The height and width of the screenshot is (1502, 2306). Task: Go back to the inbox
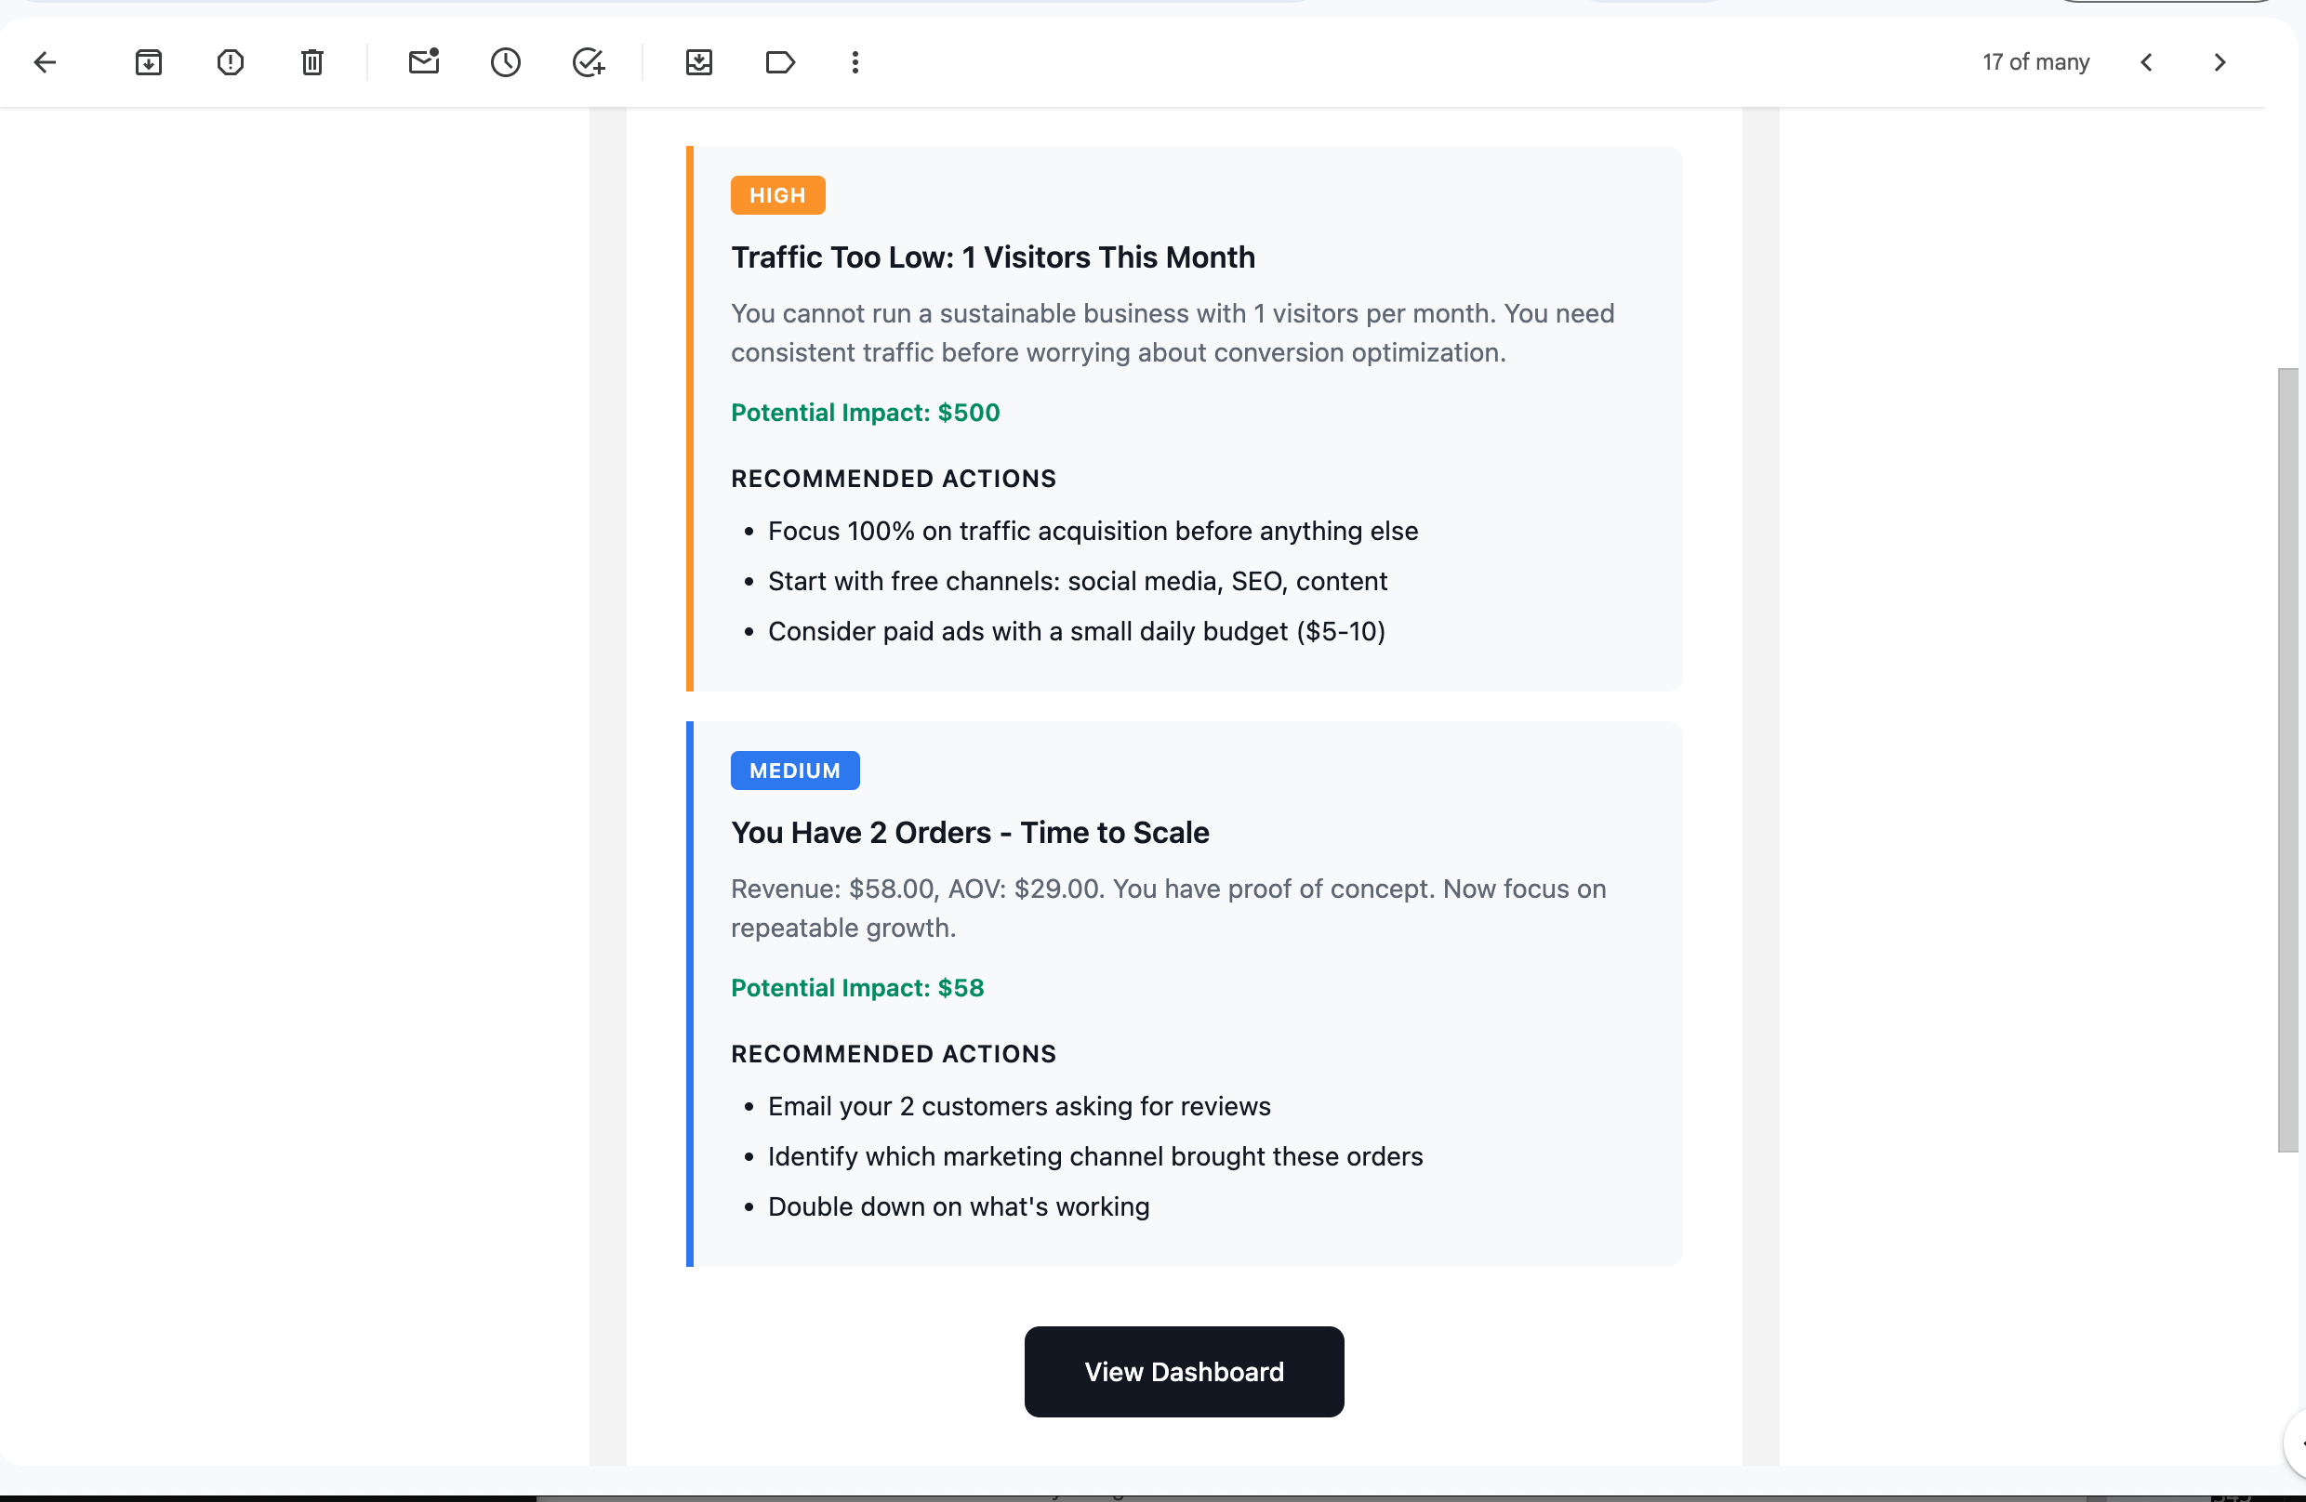point(45,62)
